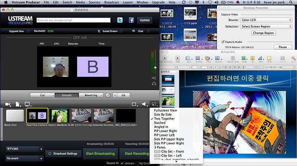This screenshot has width=297, height=166.
Task: Open the video source options icon
Action: 134,104
